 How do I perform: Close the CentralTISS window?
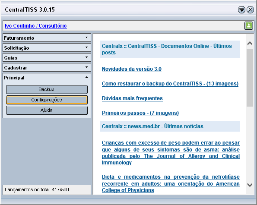coord(250,9)
